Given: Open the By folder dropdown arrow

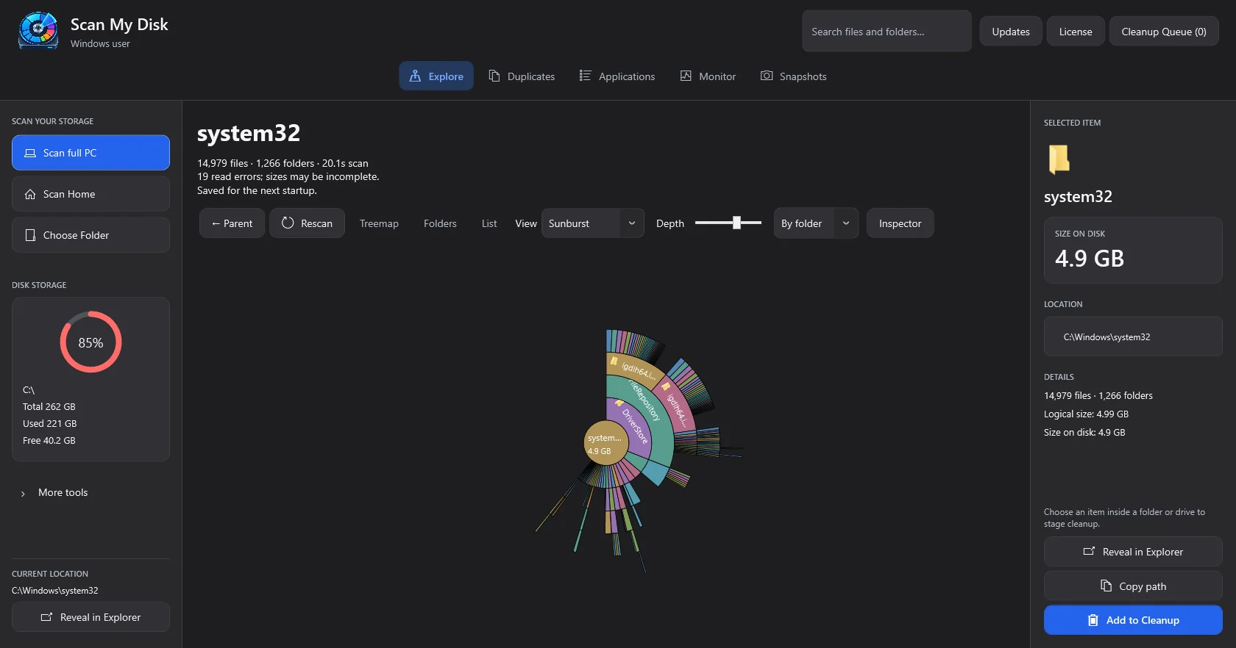Looking at the screenshot, I should [846, 223].
